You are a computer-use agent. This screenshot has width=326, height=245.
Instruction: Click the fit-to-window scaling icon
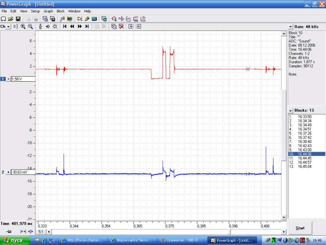point(55,27)
